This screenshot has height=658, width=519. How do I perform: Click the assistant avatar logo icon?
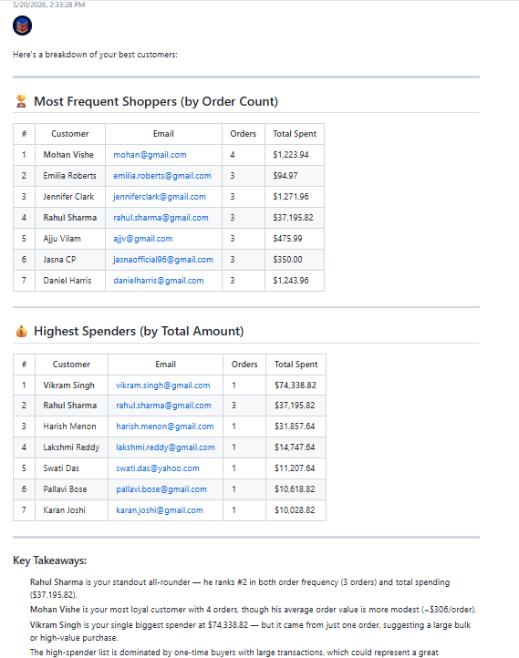(22, 26)
